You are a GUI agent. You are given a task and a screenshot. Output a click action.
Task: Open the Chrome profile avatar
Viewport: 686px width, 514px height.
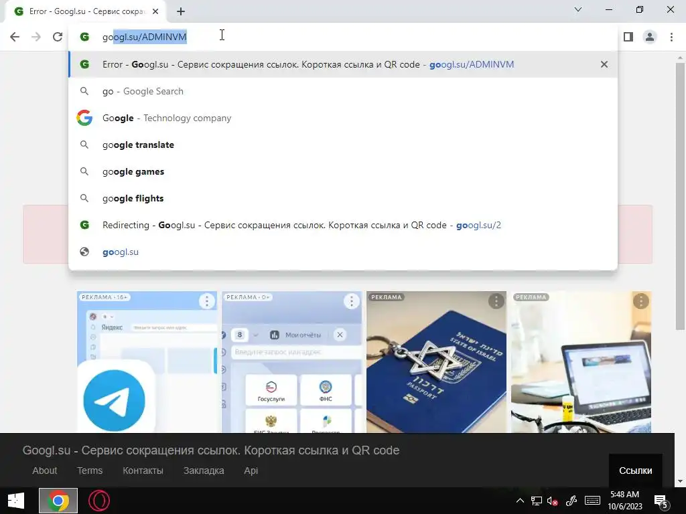(650, 37)
